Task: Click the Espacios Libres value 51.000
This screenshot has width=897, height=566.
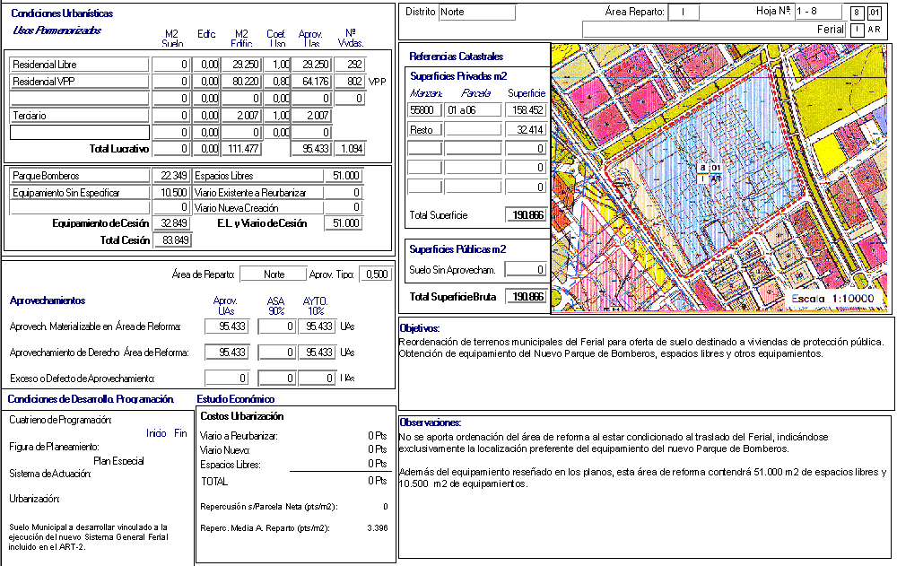Action: [343, 176]
